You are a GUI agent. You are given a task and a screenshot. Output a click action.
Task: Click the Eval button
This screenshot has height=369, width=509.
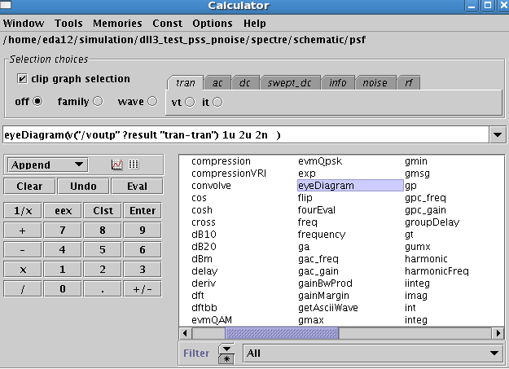pos(137,186)
